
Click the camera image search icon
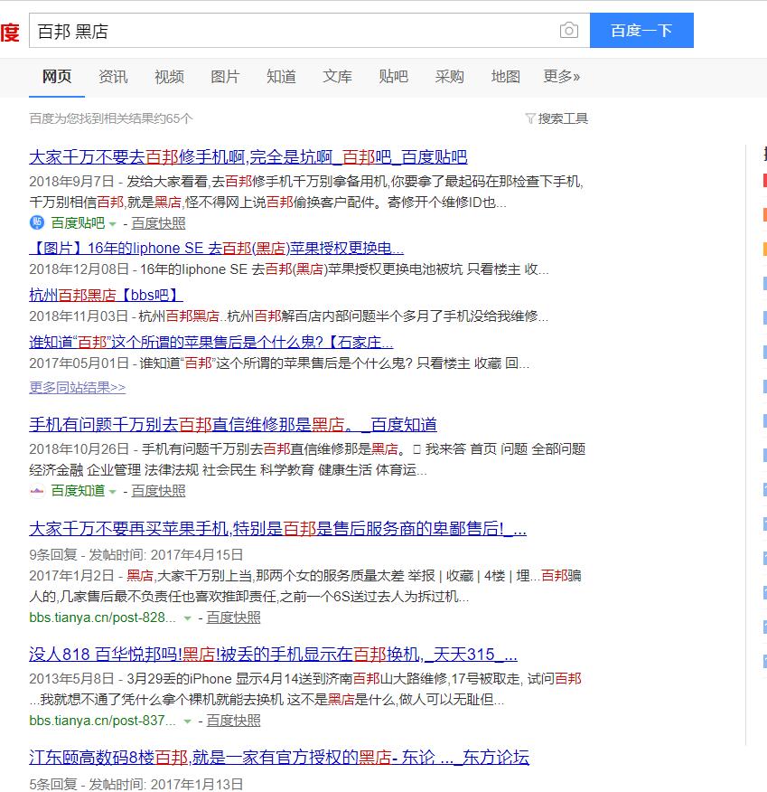568,31
